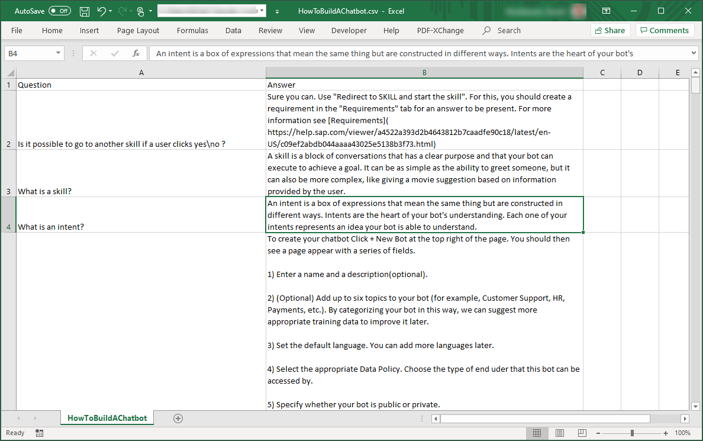Click the Insert Function fx icon
The height and width of the screenshot is (441, 703).
pyautogui.click(x=136, y=53)
